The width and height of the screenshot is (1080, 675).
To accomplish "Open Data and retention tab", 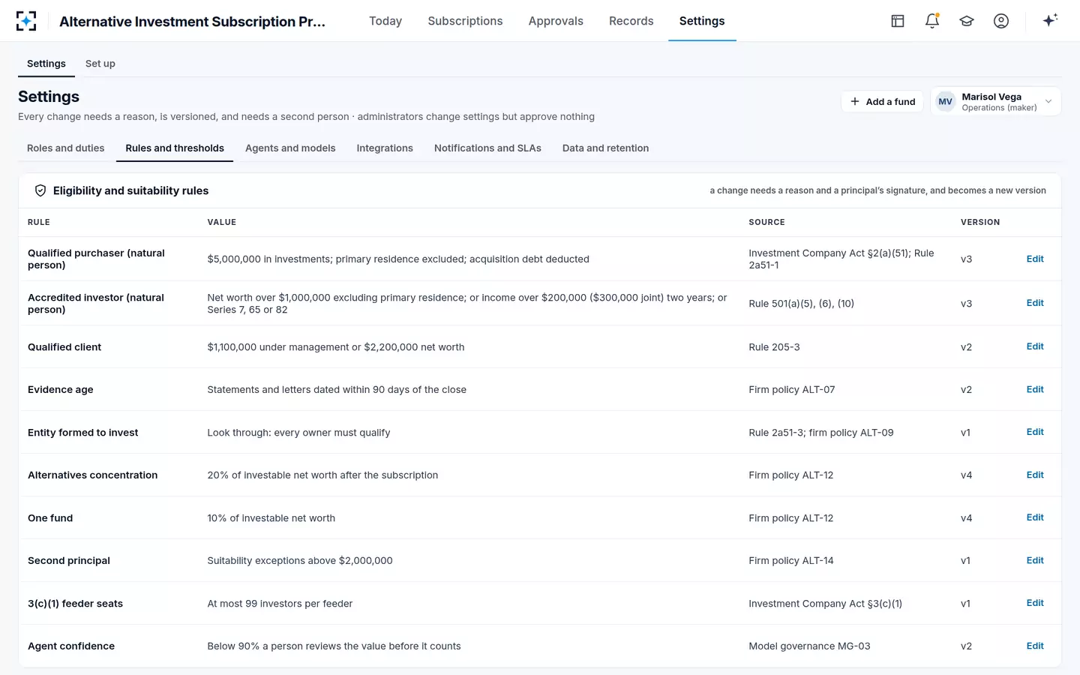I will 605,148.
